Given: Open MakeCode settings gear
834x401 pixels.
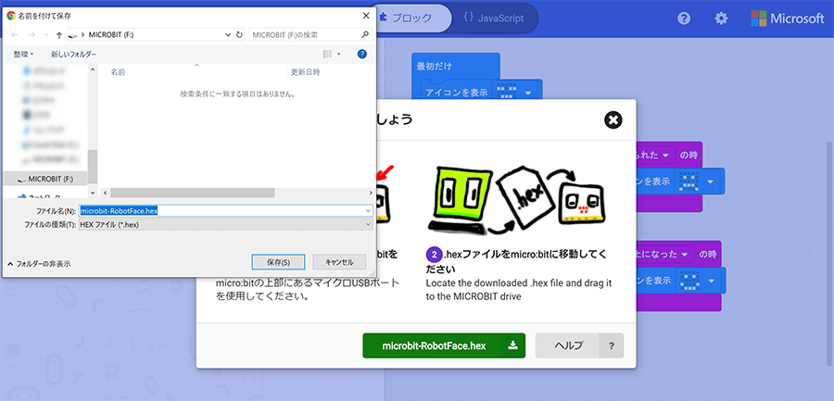Looking at the screenshot, I should (x=721, y=19).
